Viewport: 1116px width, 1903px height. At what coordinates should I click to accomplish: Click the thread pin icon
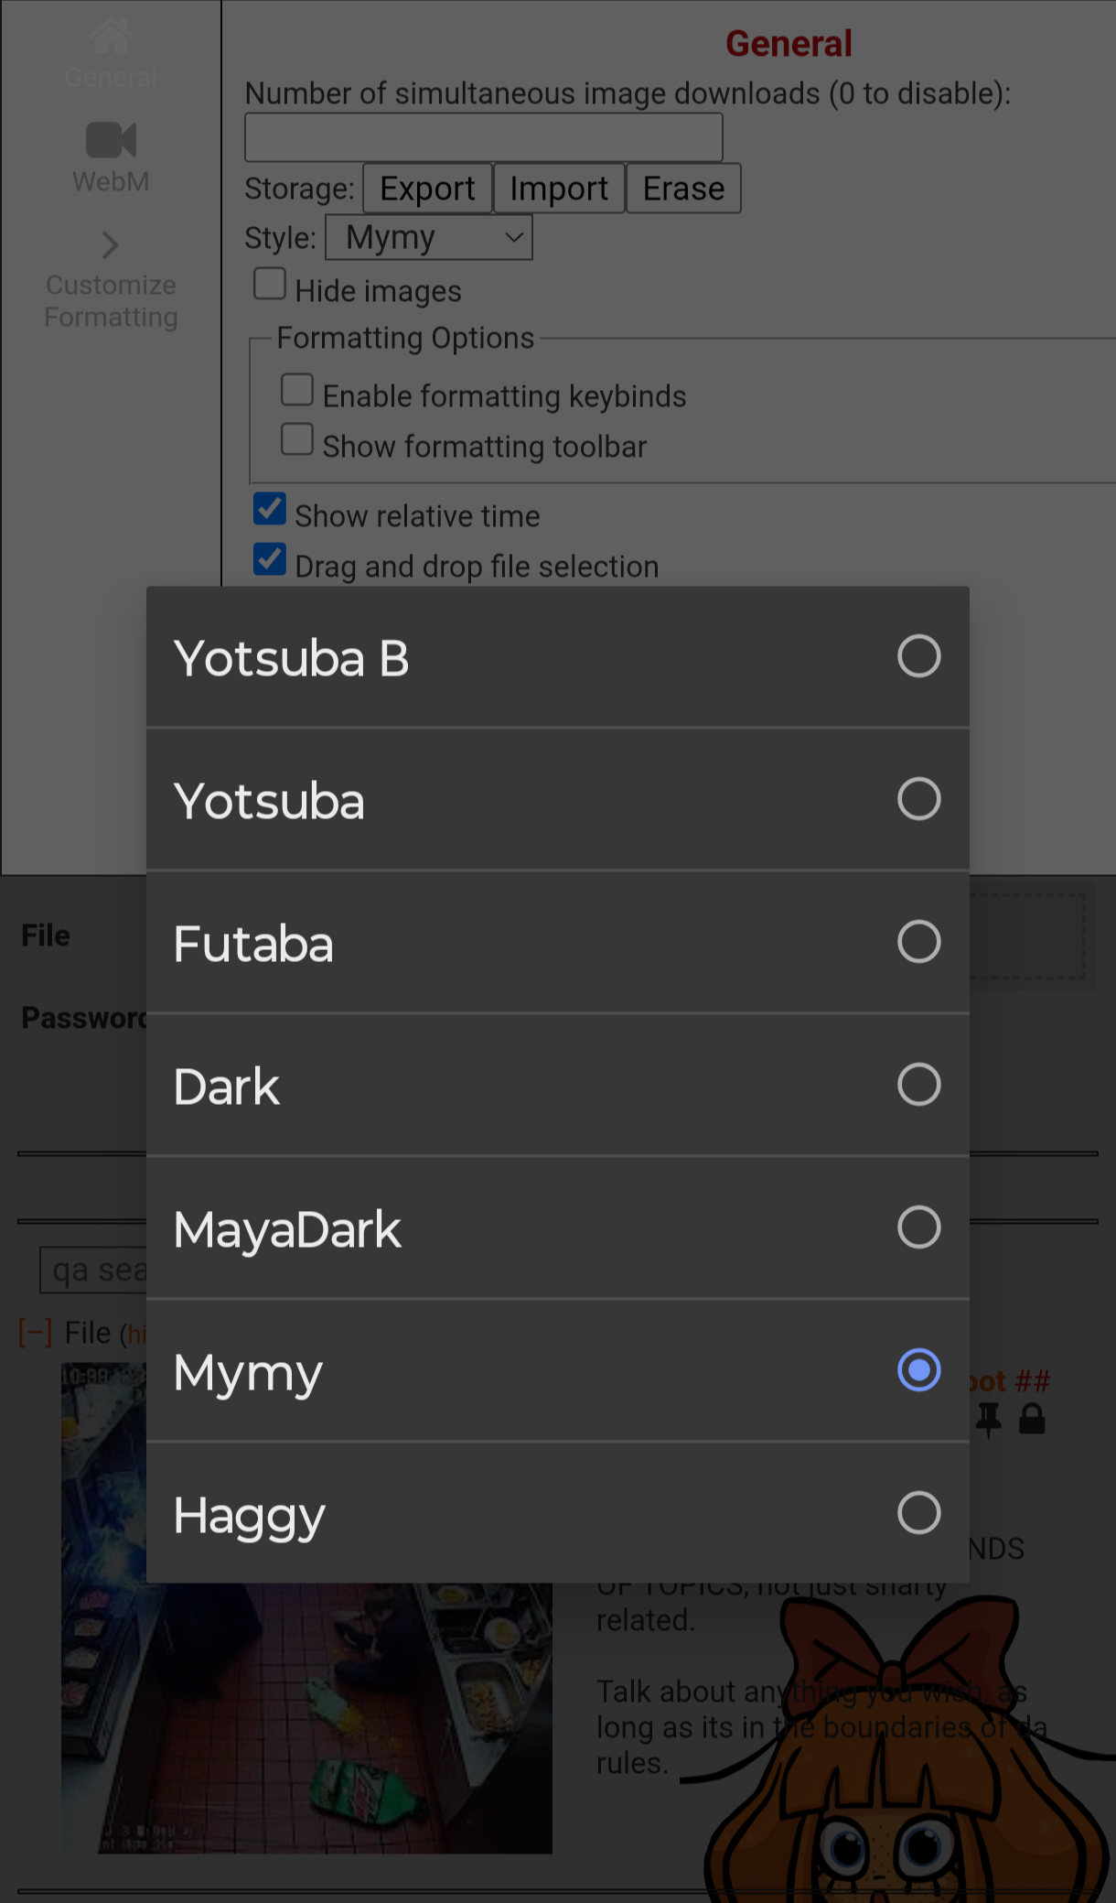pyautogui.click(x=988, y=1420)
